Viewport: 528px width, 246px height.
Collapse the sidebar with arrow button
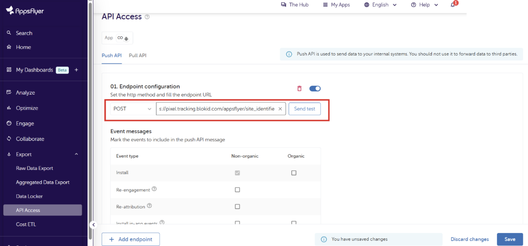(x=93, y=225)
